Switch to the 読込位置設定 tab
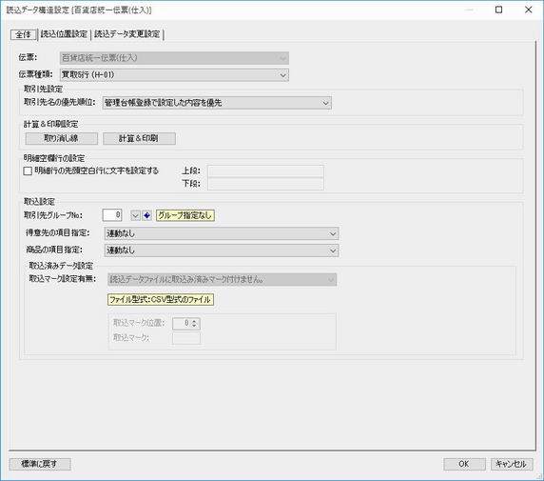Image resolution: width=544 pixels, height=481 pixels. click(64, 34)
